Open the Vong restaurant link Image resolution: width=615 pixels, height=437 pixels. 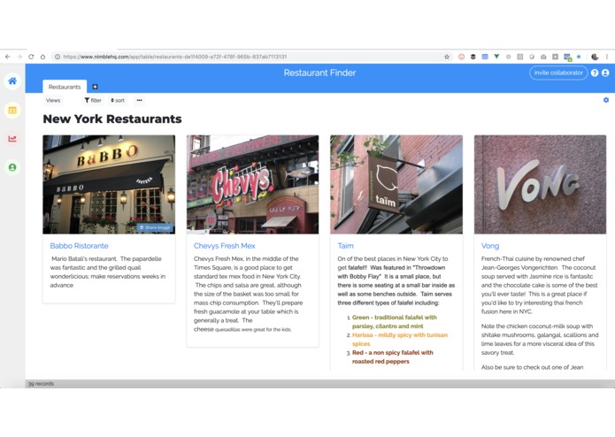[x=490, y=246]
